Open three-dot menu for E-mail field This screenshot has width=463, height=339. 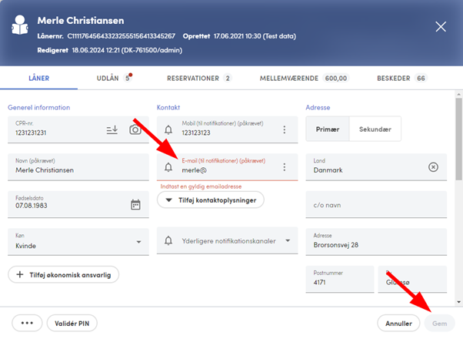click(x=284, y=167)
